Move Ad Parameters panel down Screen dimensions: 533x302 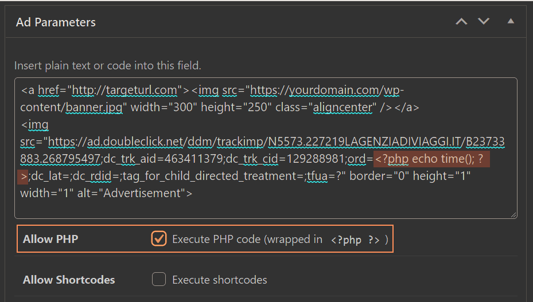[484, 22]
